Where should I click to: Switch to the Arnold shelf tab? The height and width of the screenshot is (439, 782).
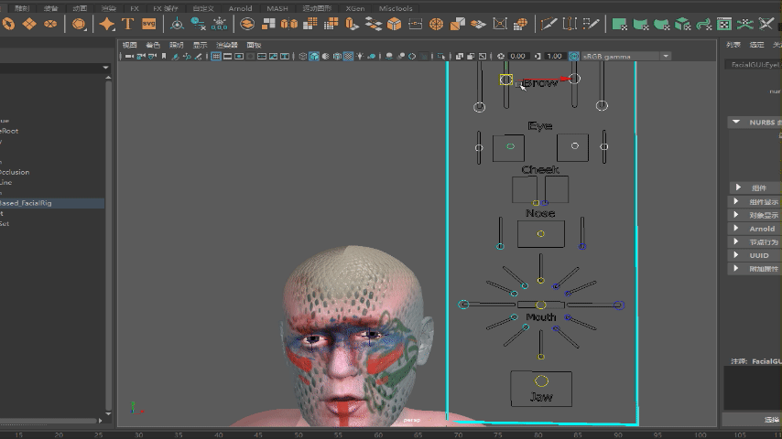click(240, 8)
